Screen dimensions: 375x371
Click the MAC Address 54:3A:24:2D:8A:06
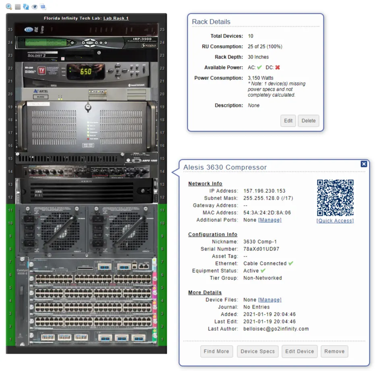click(267, 213)
